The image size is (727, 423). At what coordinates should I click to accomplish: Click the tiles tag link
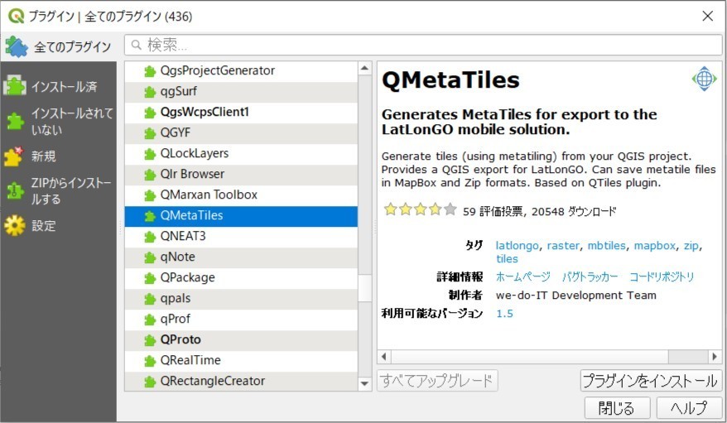(x=507, y=259)
